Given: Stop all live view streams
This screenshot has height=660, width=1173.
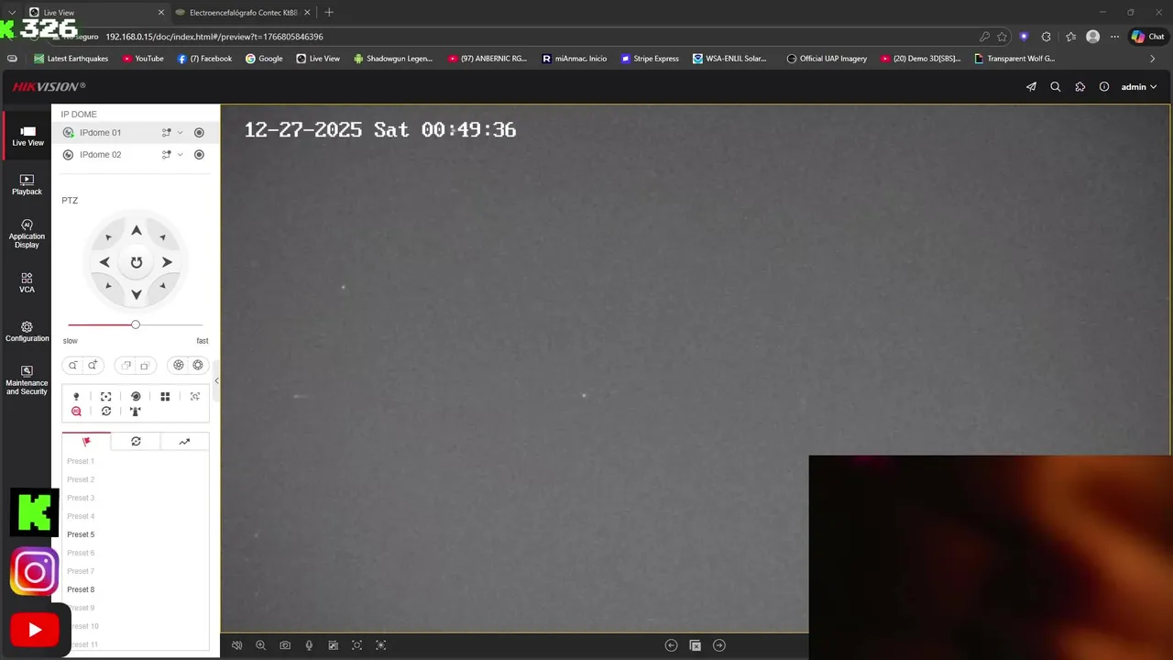Looking at the screenshot, I should (x=696, y=645).
